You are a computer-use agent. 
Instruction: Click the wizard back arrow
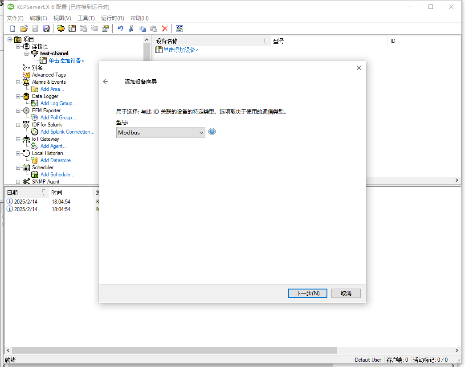point(106,82)
